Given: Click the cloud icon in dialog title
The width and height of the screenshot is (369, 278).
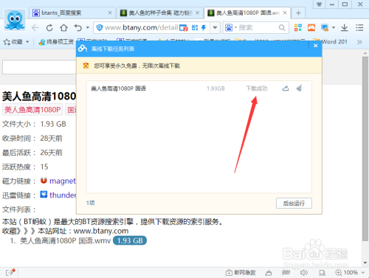Looking at the screenshot, I should pos(83,49).
